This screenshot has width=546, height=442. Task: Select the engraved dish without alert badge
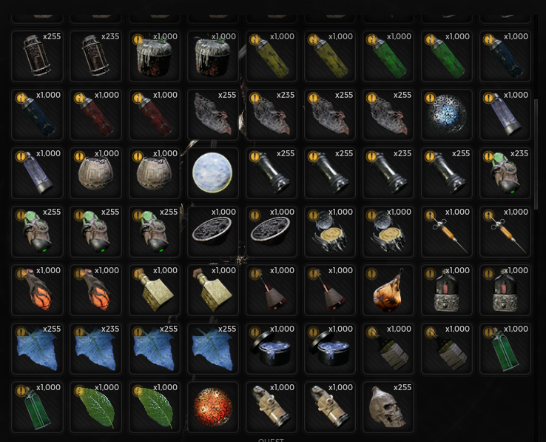point(212,232)
